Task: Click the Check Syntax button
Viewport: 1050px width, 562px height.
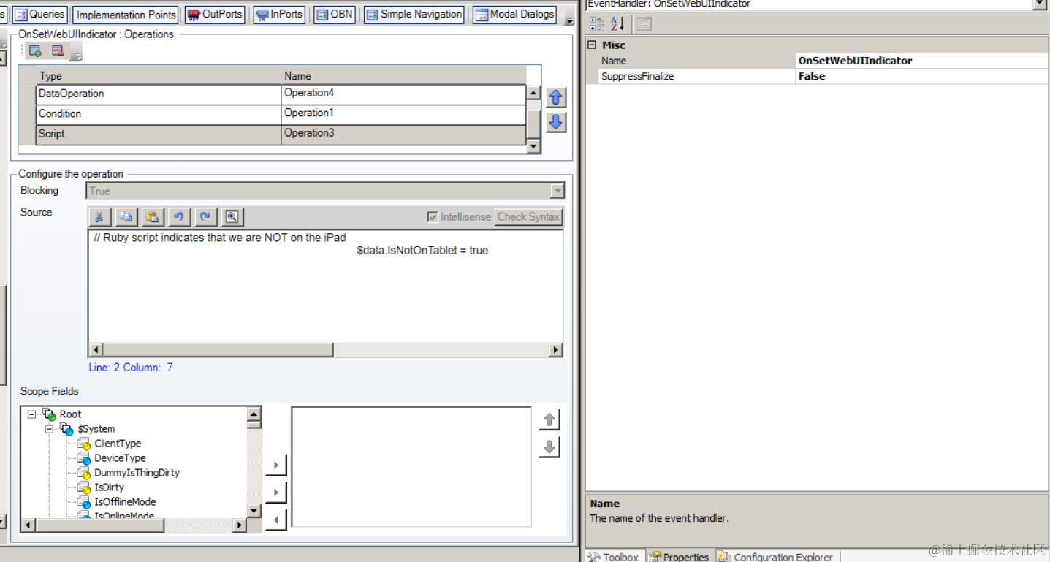Action: click(x=528, y=216)
